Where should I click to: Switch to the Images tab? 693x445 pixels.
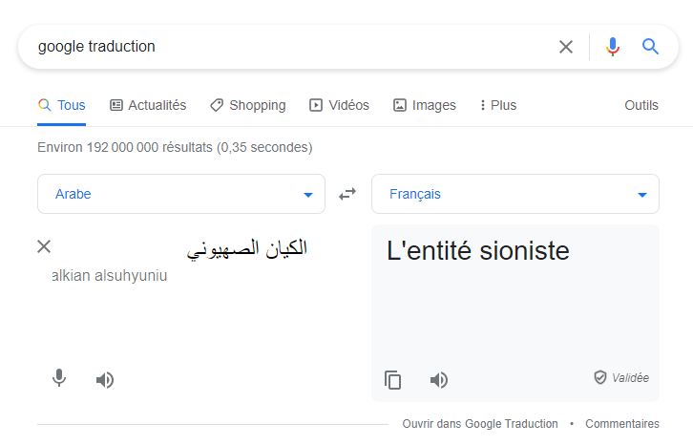pos(425,105)
